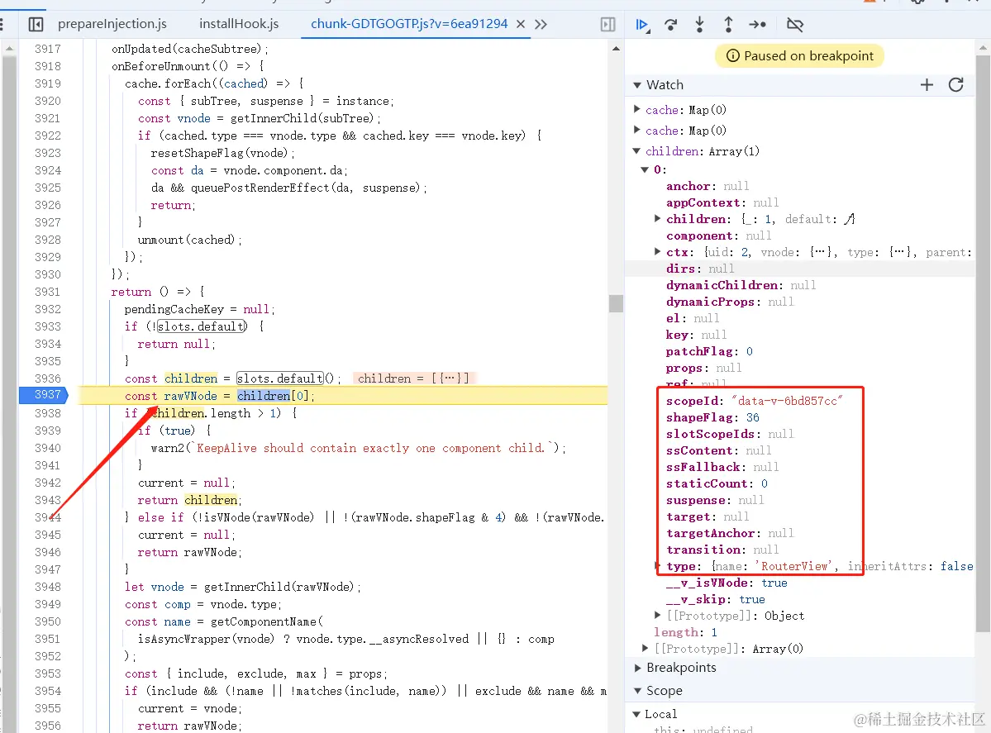Click the __v_isVNode: true property
The height and width of the screenshot is (733, 991).
point(727,583)
